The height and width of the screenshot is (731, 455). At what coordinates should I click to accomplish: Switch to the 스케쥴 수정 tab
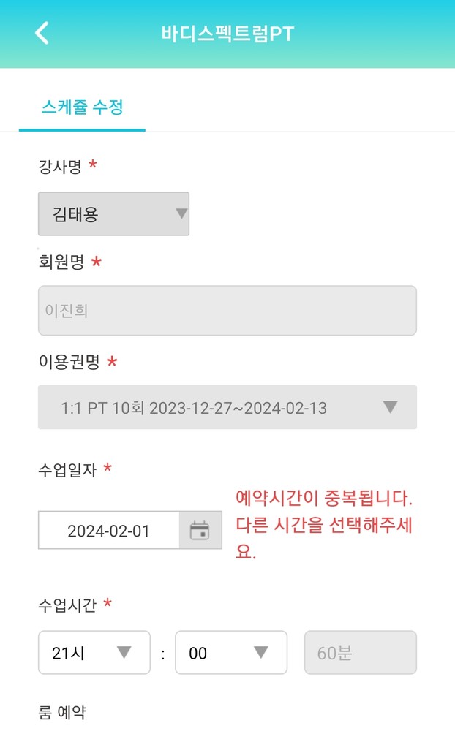click(82, 108)
